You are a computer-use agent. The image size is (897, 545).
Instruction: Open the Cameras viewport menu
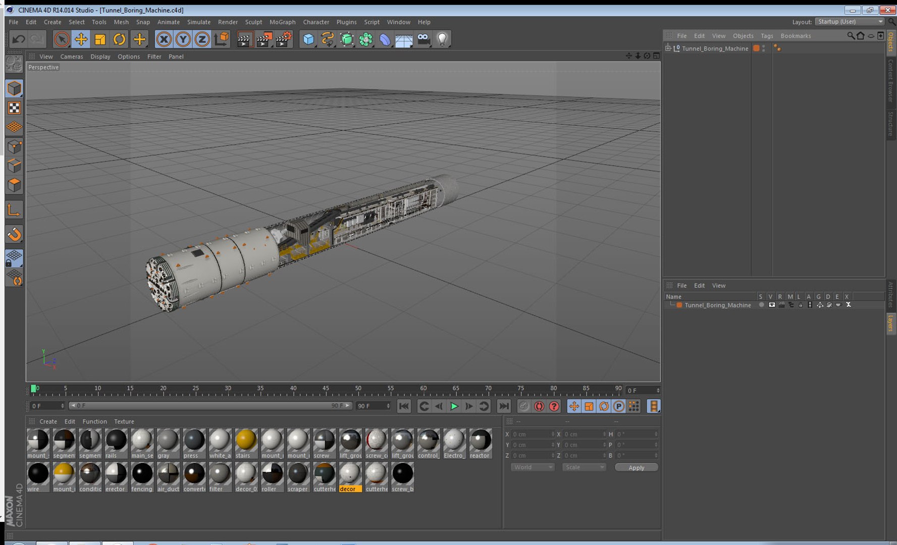[x=71, y=57]
